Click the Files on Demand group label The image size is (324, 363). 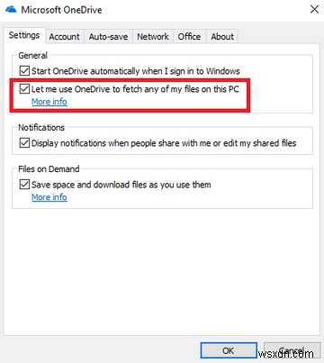[x=49, y=169]
